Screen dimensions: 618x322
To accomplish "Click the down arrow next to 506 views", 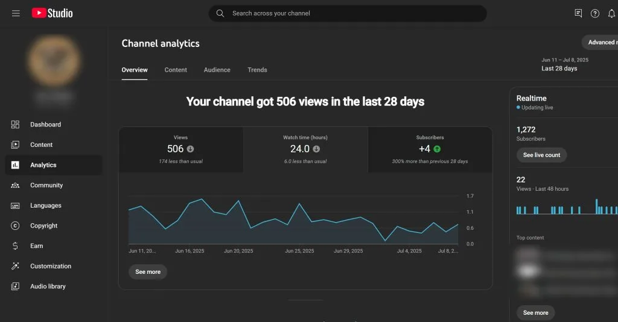I will (x=190, y=149).
